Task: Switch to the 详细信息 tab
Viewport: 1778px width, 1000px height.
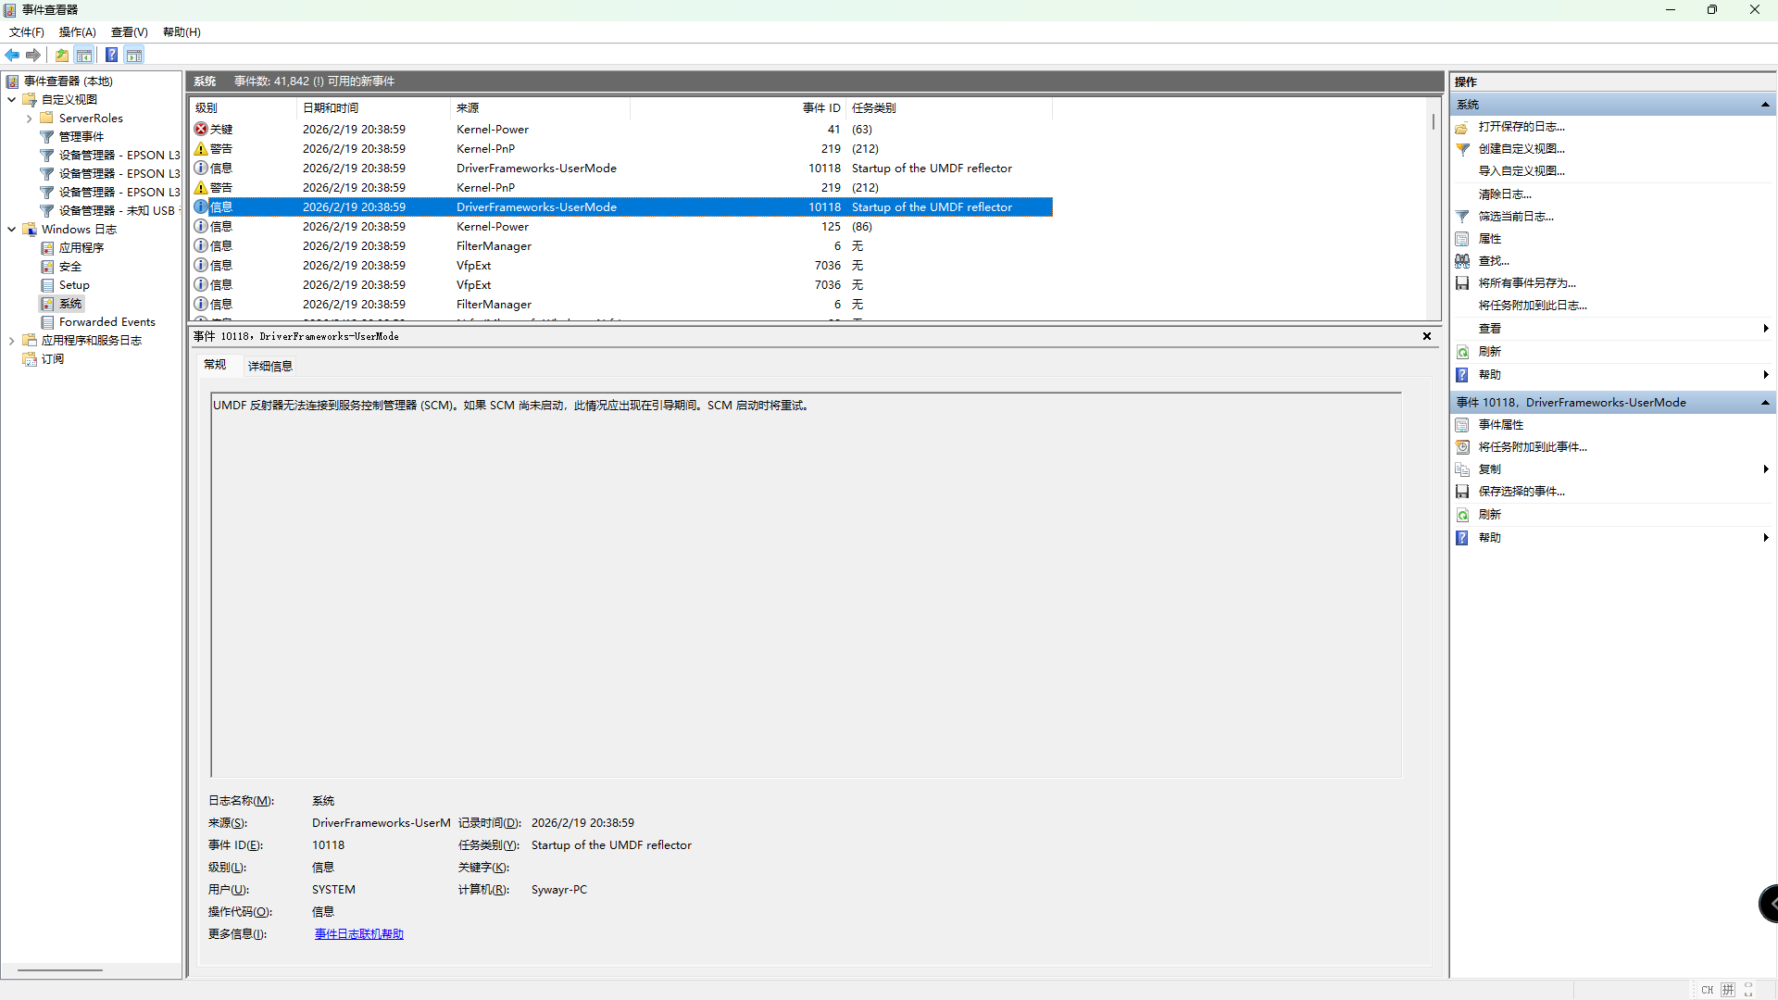Action: (x=269, y=367)
